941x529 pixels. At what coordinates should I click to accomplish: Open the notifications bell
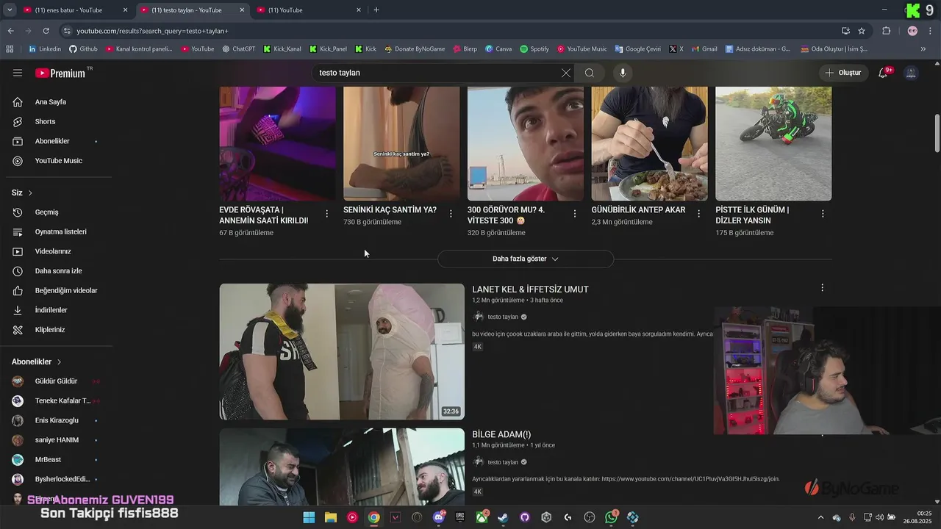pyautogui.click(x=884, y=73)
